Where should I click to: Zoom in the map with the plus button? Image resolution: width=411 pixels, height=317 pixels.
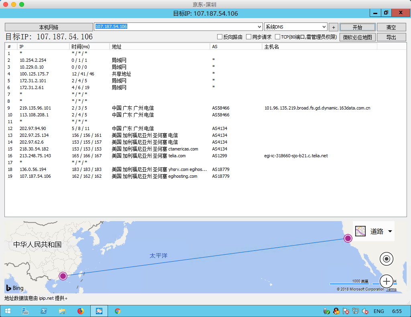tap(386, 281)
